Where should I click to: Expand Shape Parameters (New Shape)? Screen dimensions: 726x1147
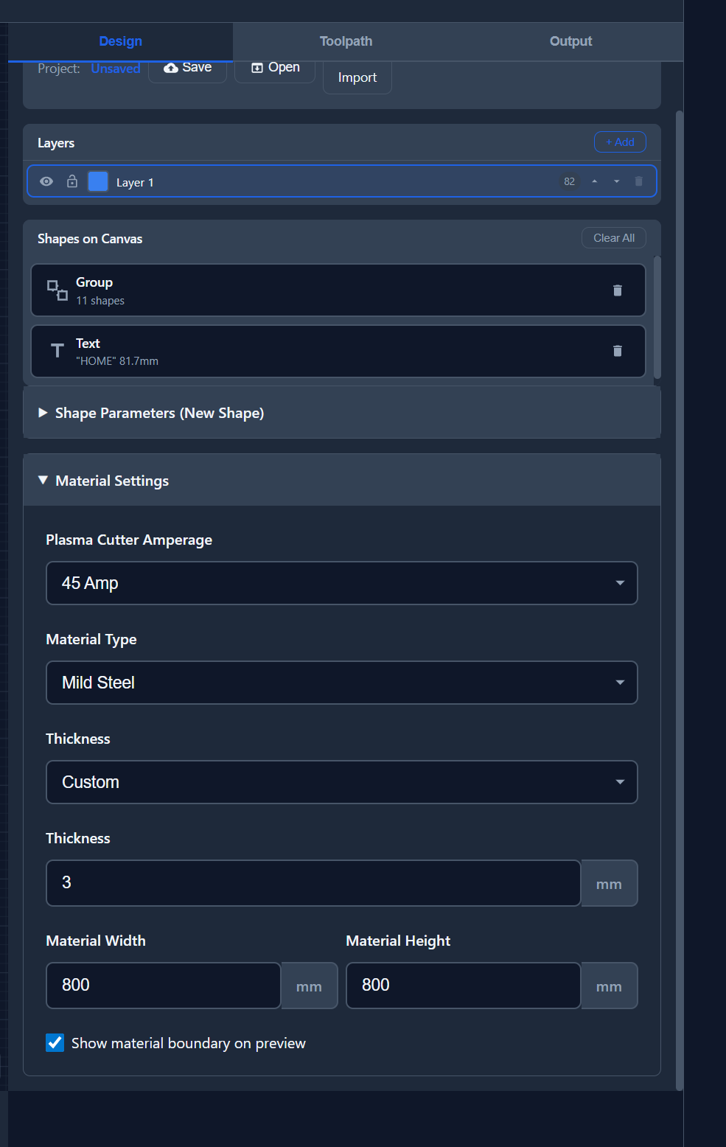[x=159, y=413]
